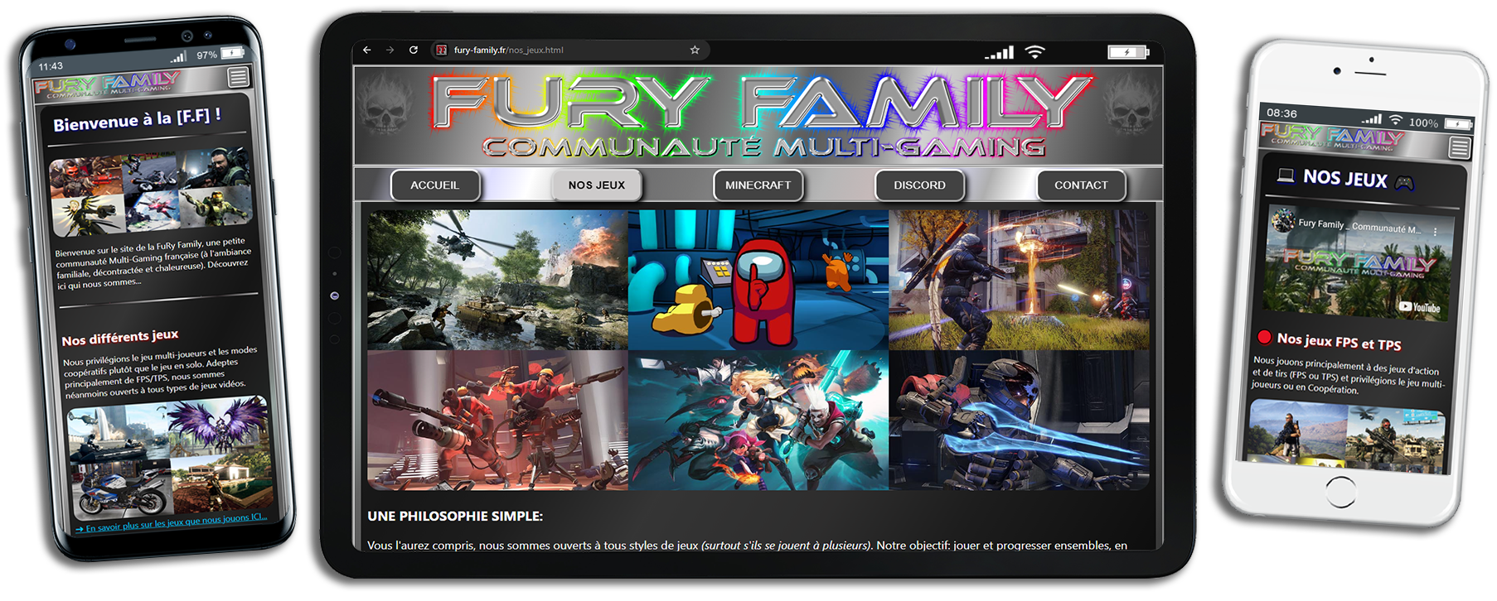Tap the tablet battery charging icon
Image resolution: width=1497 pixels, height=601 pixels.
pos(1128,52)
